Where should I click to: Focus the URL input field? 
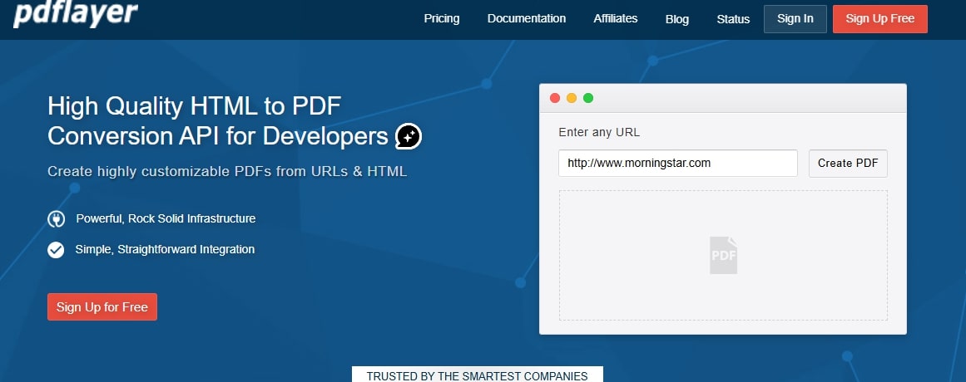(677, 163)
